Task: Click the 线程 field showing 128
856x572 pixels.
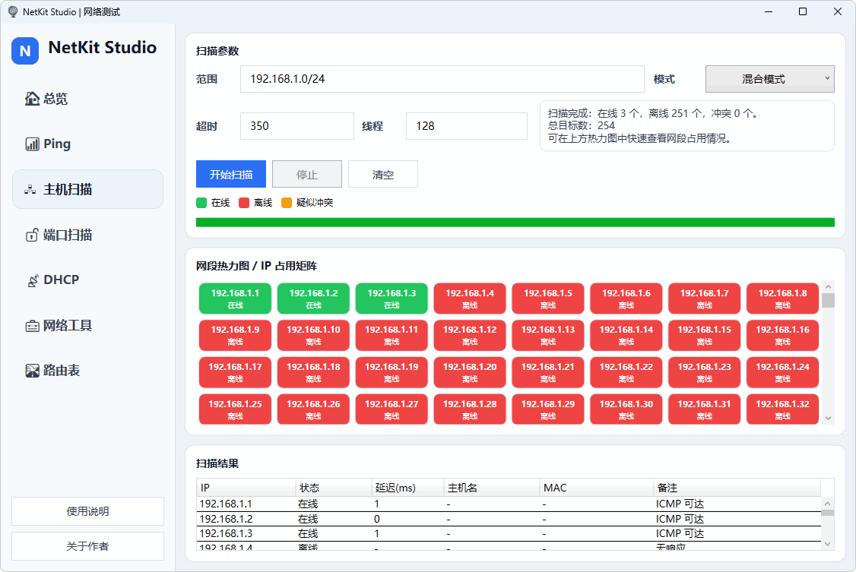Action: pos(466,126)
